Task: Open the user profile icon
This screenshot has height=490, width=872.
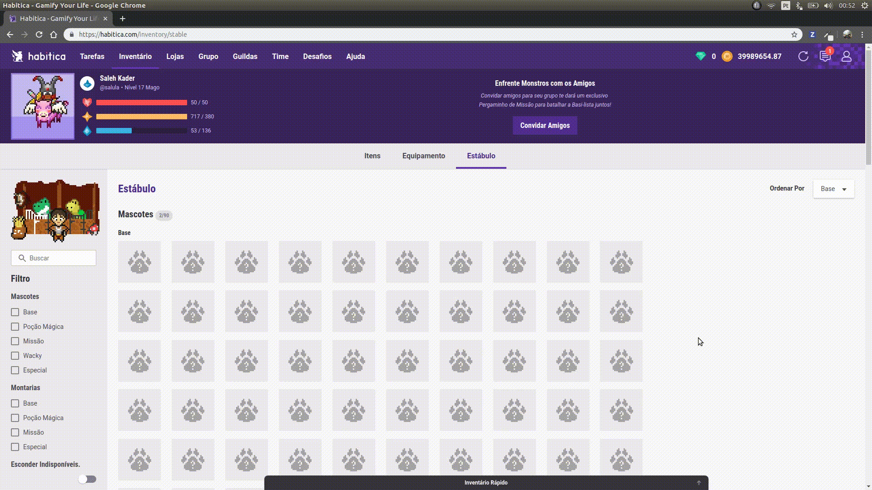Action: tap(846, 56)
